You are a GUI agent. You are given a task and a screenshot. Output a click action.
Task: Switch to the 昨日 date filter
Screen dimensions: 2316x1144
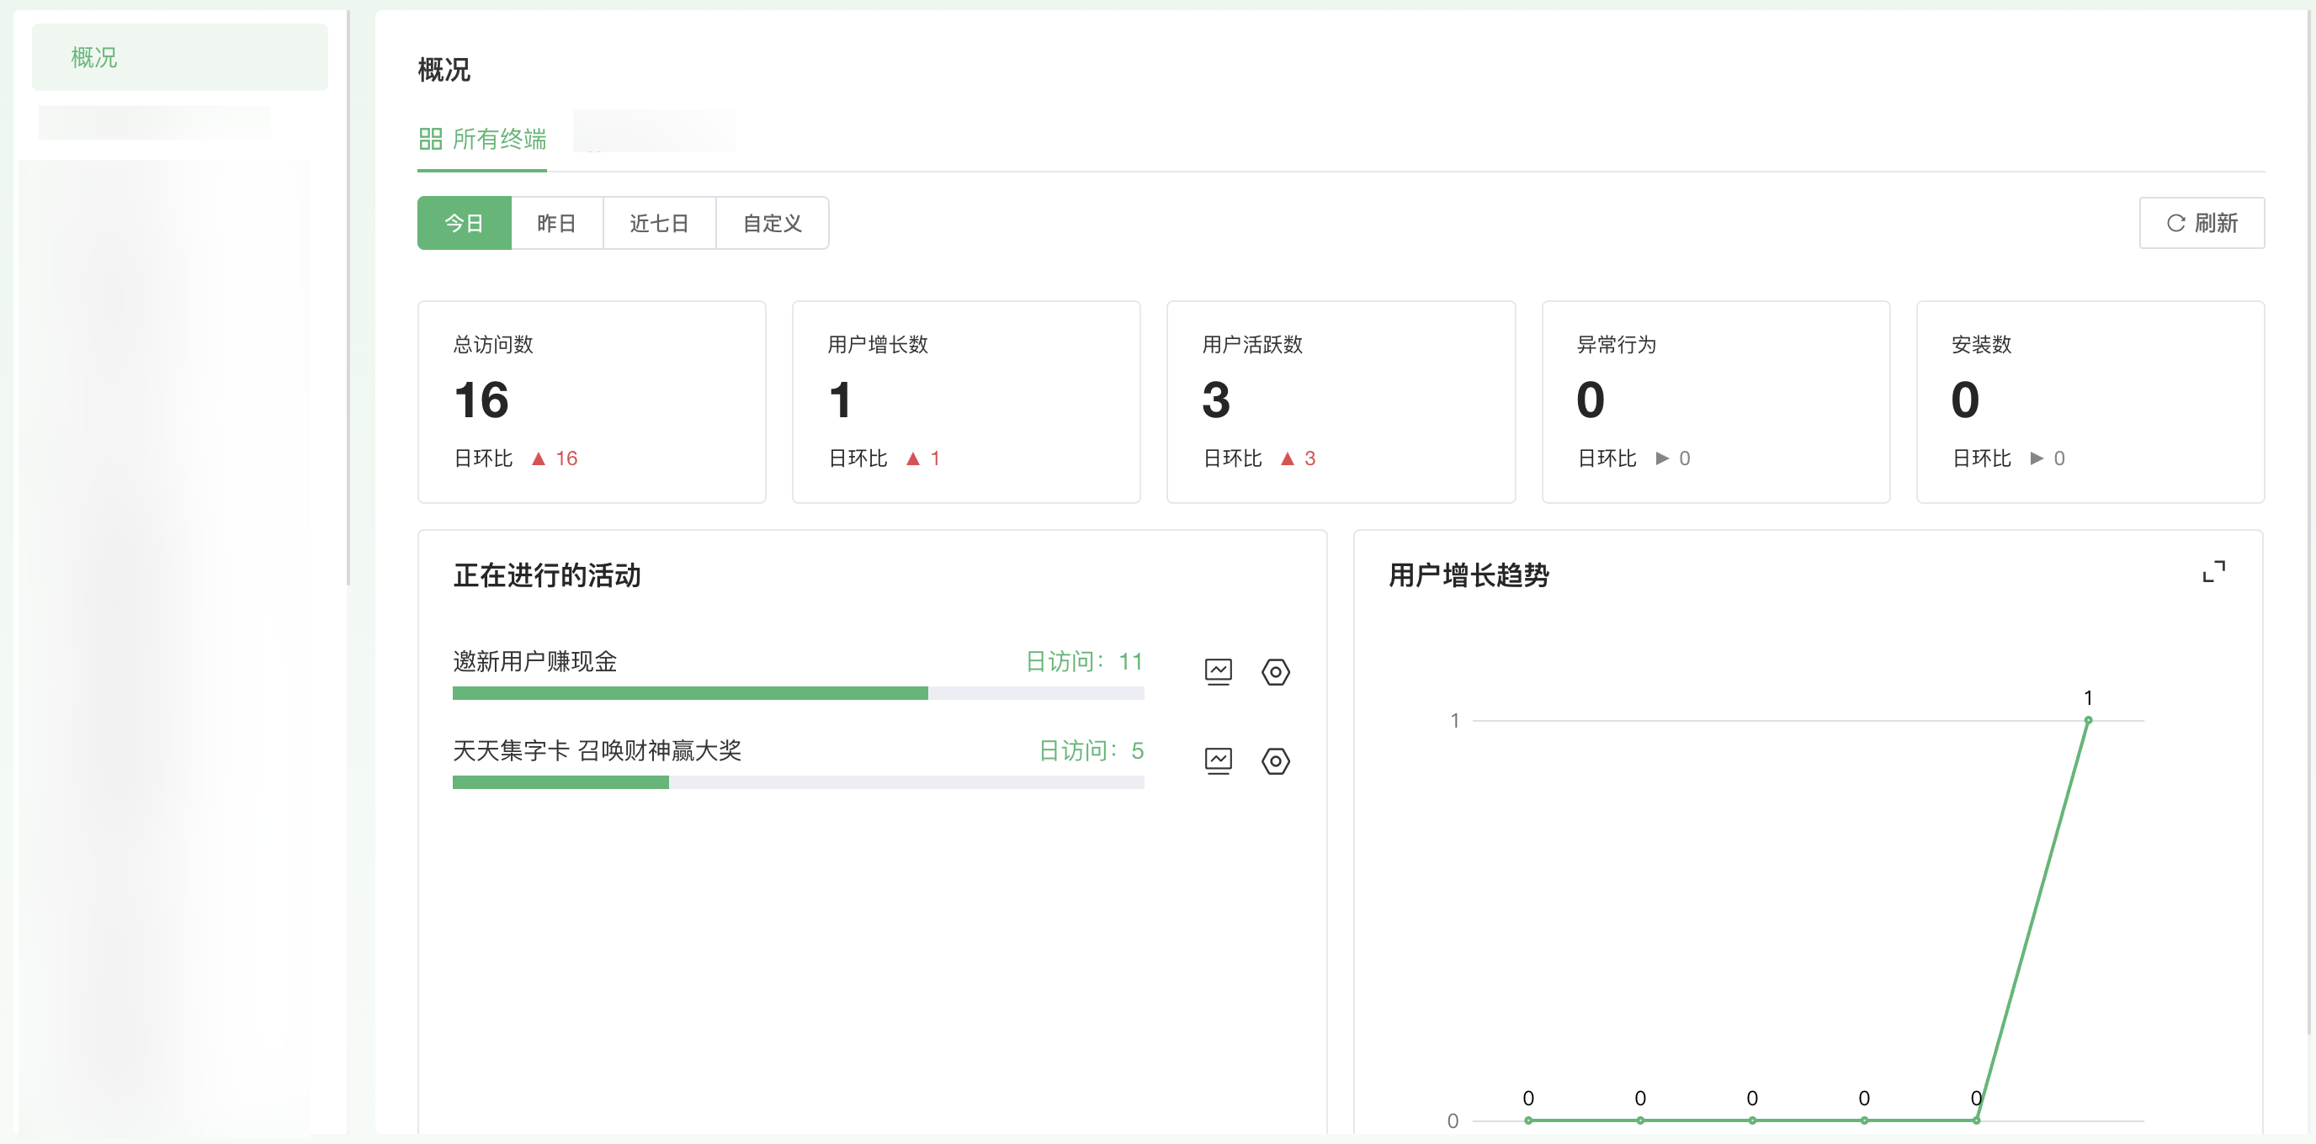tap(556, 223)
